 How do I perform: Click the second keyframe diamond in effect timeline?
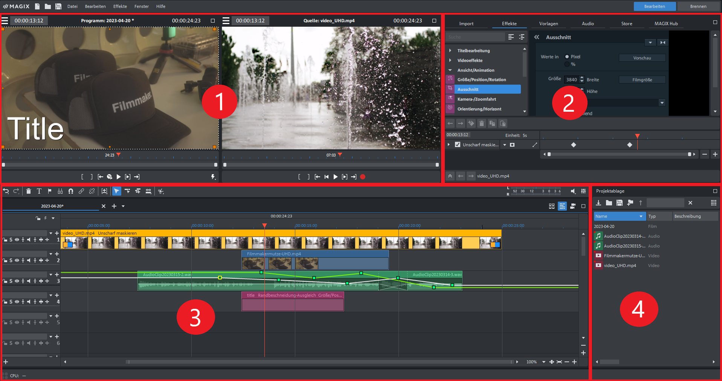(630, 145)
